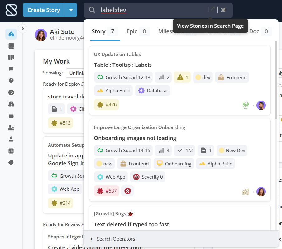Click the dev label chip
The width and height of the screenshot is (282, 249).
203,77
